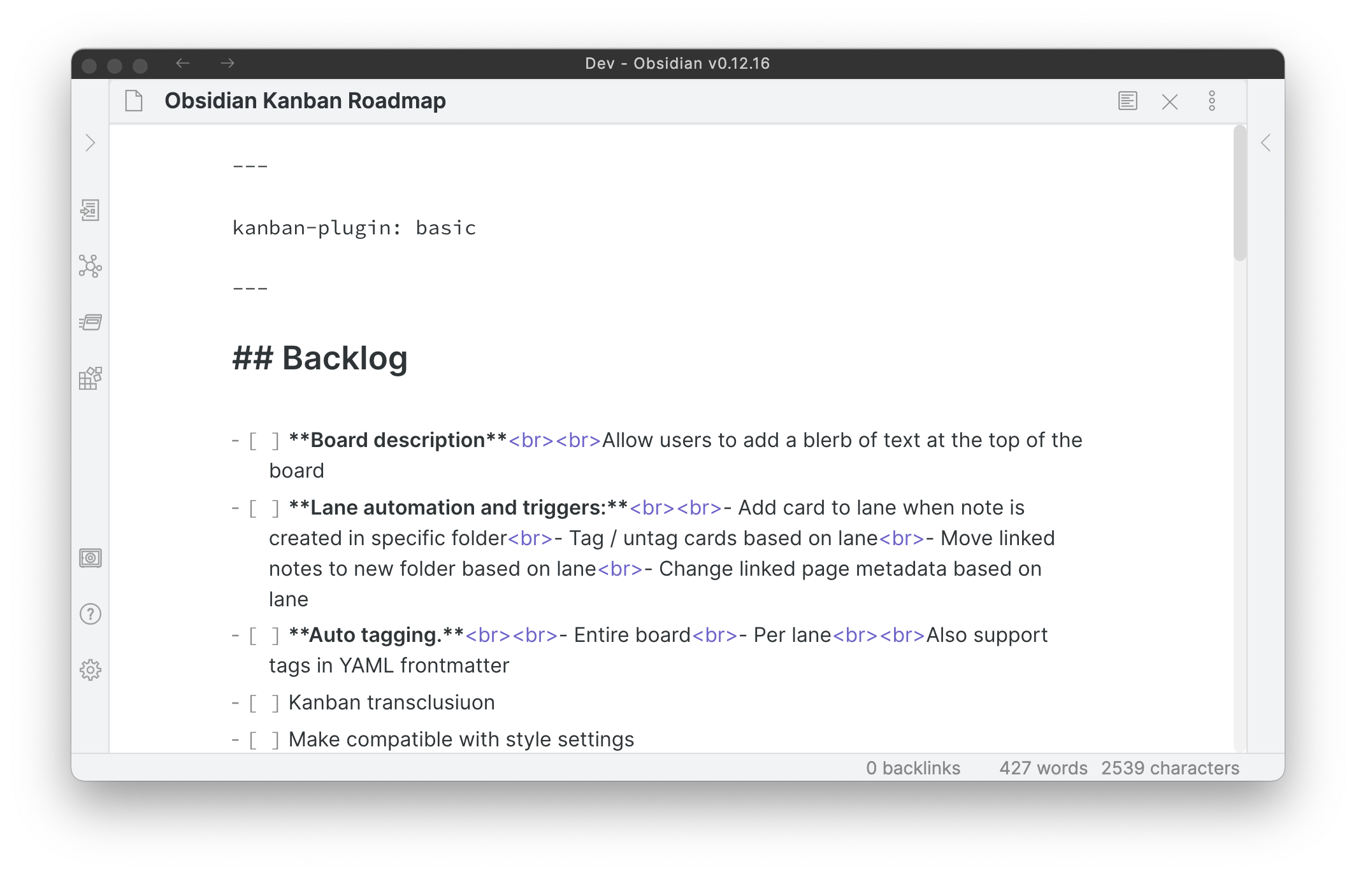Click the window title Dev - Obsidian v0.12.16
This screenshot has width=1356, height=875.
[677, 63]
